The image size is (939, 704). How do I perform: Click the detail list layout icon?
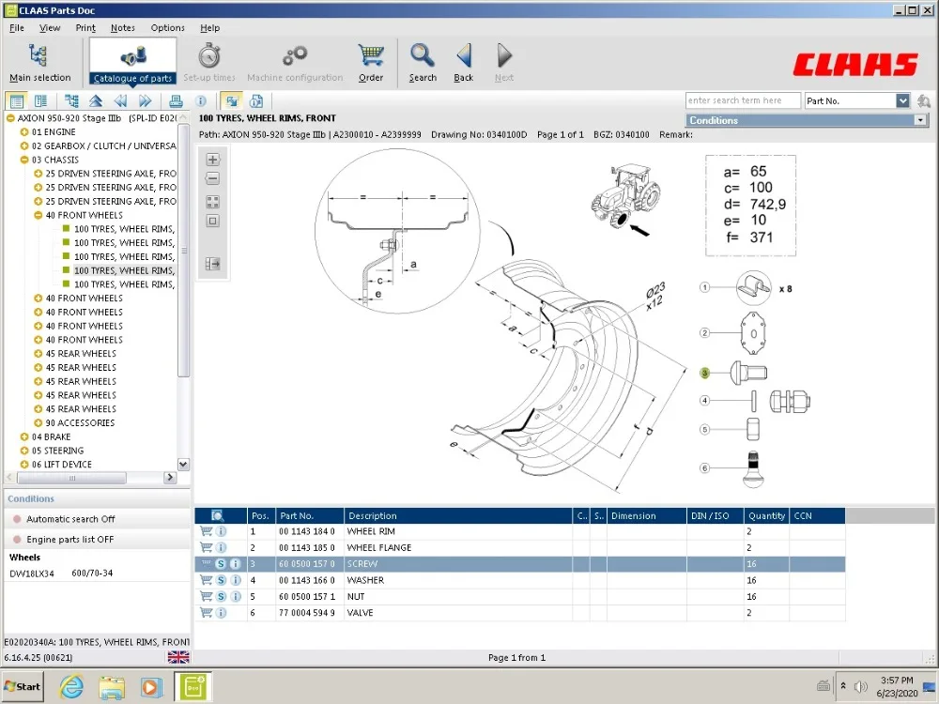[40, 101]
